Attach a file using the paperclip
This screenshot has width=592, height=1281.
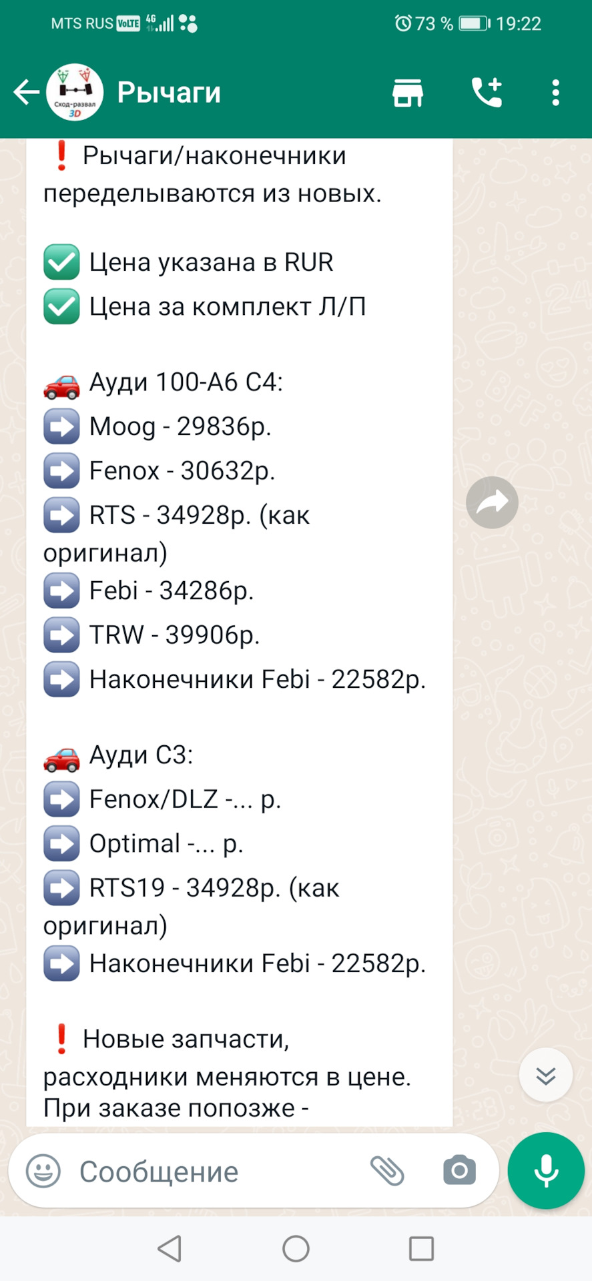387,1171
